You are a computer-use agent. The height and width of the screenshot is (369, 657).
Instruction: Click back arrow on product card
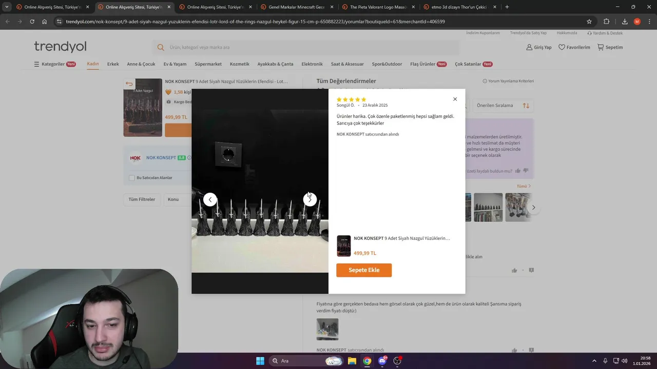[x=129, y=84]
